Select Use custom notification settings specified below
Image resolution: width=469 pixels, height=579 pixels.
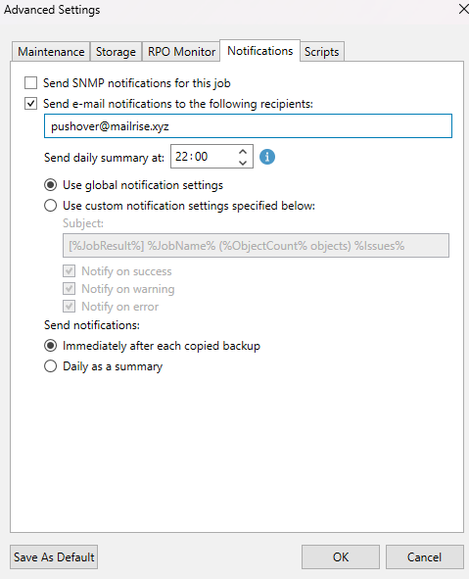click(x=51, y=206)
